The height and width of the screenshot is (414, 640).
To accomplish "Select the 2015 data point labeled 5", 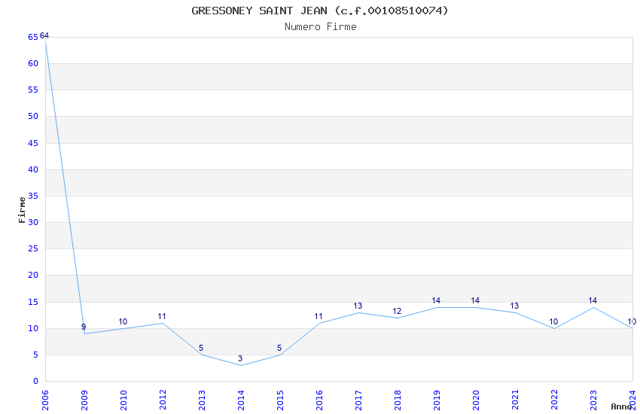I will [280, 355].
